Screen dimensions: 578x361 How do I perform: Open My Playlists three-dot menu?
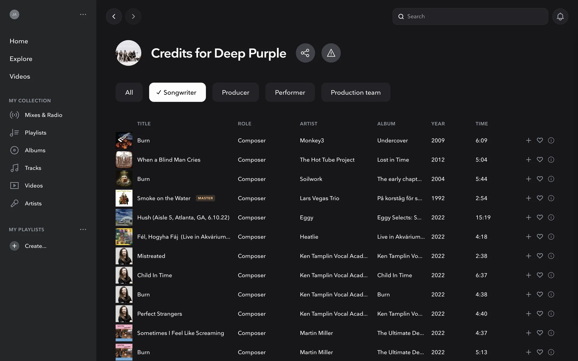point(83,230)
